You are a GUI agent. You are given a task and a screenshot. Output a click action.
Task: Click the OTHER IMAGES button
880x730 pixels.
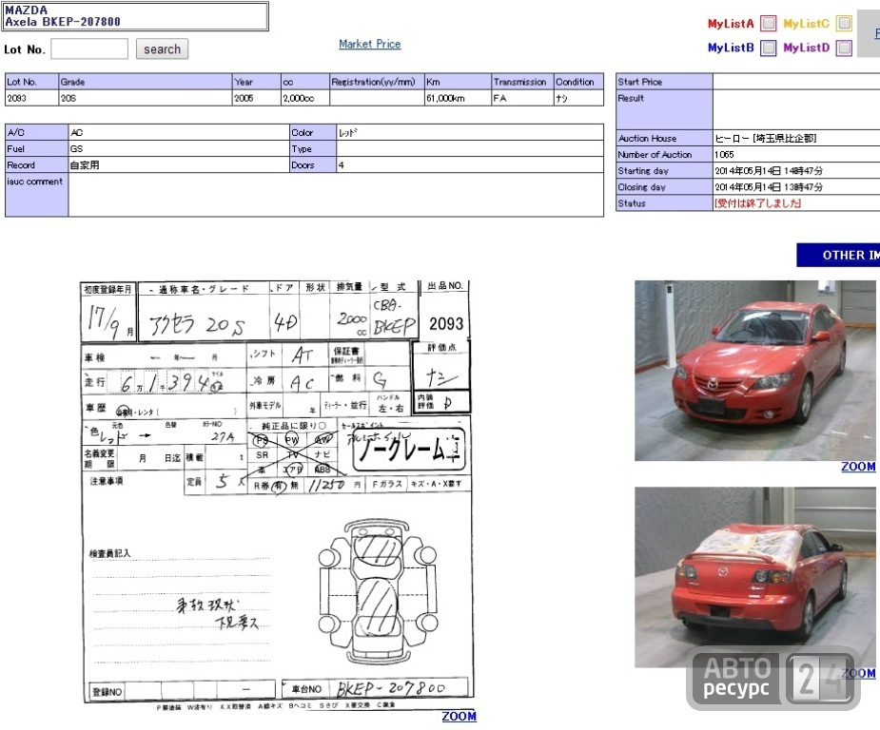tap(838, 255)
